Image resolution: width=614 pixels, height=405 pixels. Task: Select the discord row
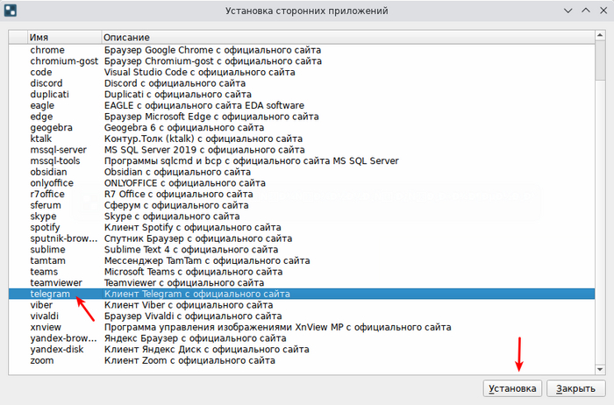tap(302, 83)
